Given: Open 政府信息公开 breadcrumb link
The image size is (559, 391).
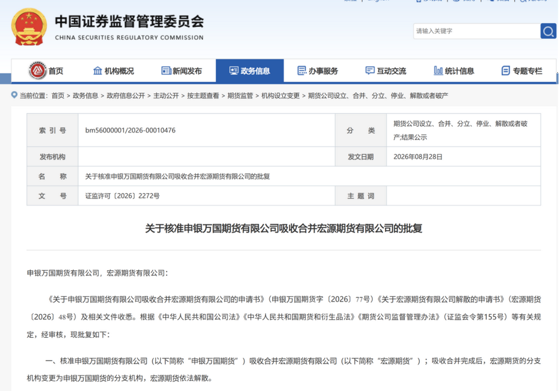Looking at the screenshot, I should pos(125,96).
